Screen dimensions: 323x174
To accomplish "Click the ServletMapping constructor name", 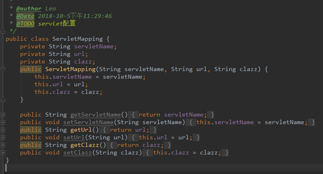I will click(x=70, y=69).
